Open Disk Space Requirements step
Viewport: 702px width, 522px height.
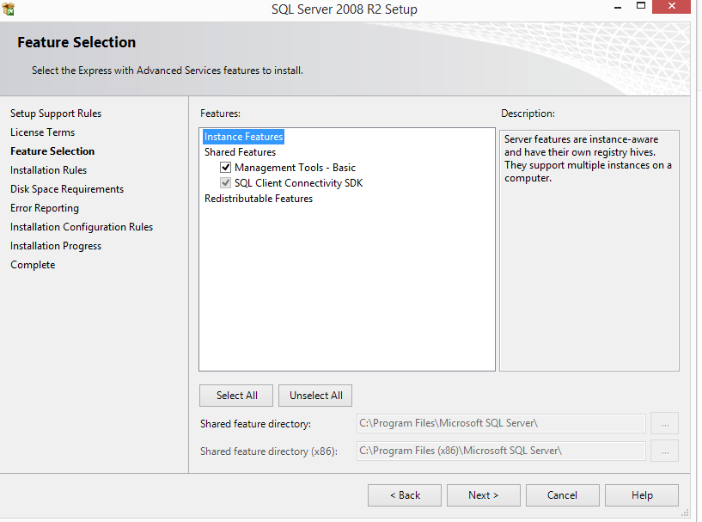pos(67,189)
